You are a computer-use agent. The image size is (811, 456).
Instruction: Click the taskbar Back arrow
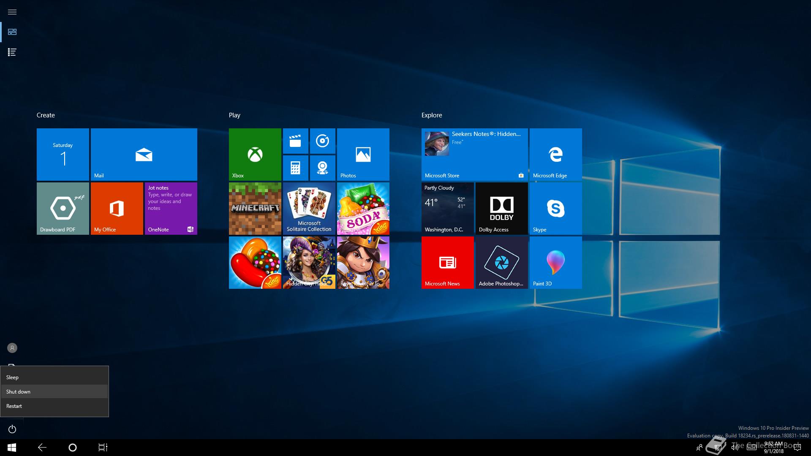coord(42,448)
